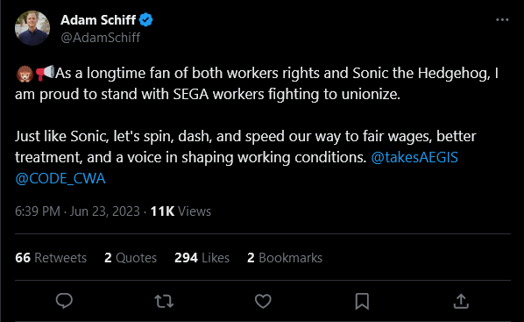Image resolution: width=524 pixels, height=322 pixels.
Task: Open the 2 Bookmarks count
Action: click(x=285, y=258)
